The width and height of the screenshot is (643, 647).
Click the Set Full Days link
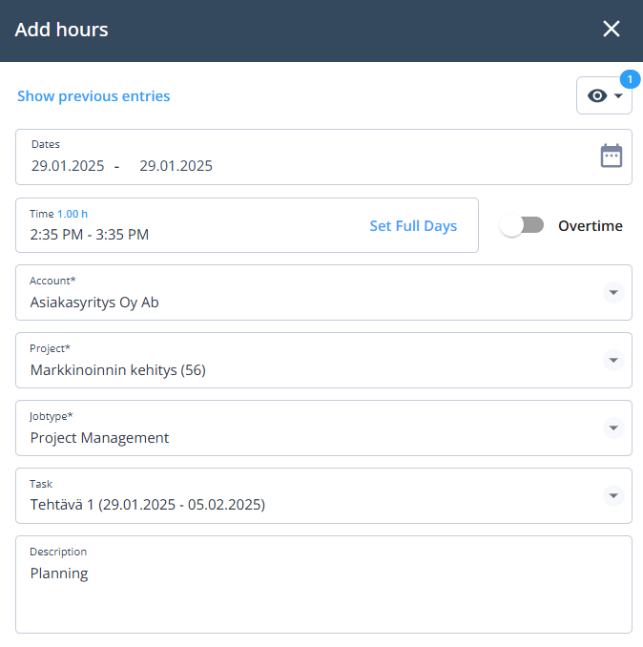point(413,226)
